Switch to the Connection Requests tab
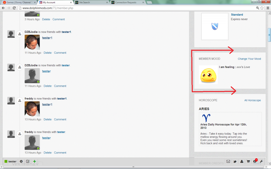Viewport: 271px width, 169px height. tap(127, 2)
